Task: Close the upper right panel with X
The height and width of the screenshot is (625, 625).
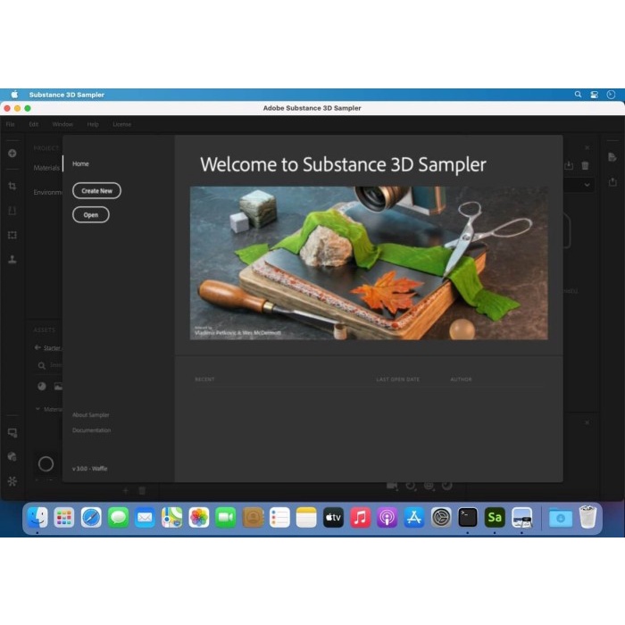Action: click(x=587, y=147)
